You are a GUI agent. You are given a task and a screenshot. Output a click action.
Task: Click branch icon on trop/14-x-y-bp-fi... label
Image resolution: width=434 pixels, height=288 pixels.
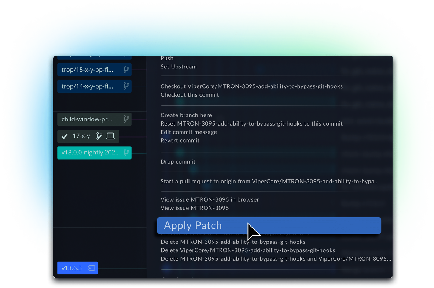(x=126, y=86)
